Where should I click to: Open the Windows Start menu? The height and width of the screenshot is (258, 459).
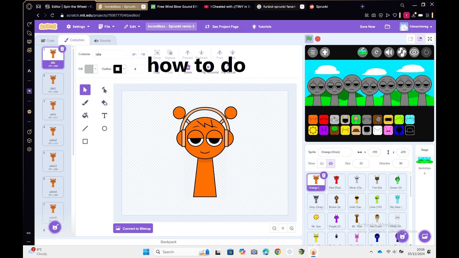click(146, 252)
